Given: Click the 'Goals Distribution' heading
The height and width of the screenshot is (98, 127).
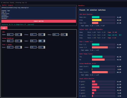Looking at the screenshot, I should tap(87, 79).
